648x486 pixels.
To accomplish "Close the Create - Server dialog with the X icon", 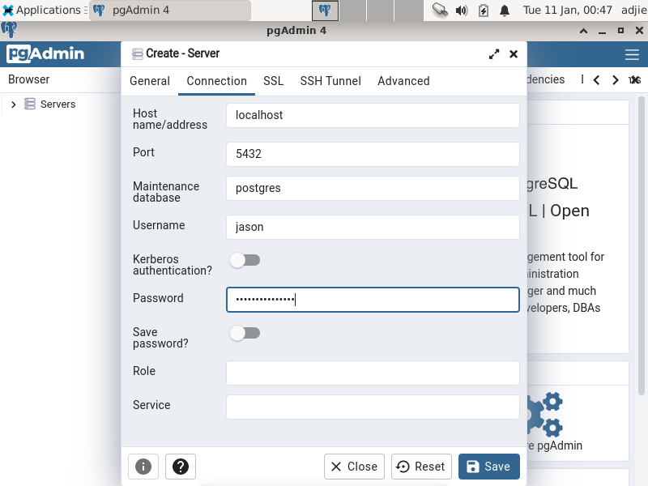I will [514, 54].
